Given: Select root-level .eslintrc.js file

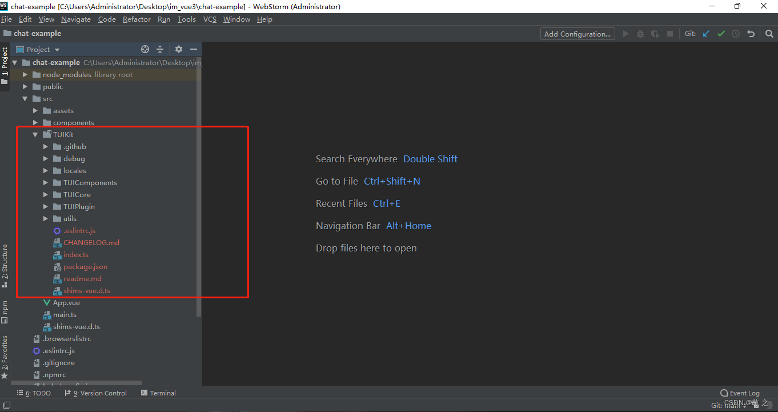Looking at the screenshot, I should (x=54, y=351).
